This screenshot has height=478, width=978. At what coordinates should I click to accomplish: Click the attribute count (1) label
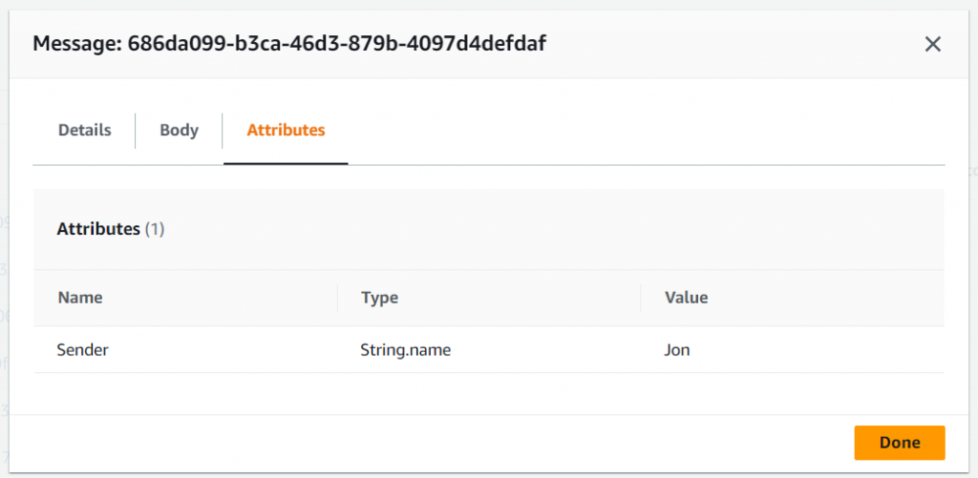[155, 229]
